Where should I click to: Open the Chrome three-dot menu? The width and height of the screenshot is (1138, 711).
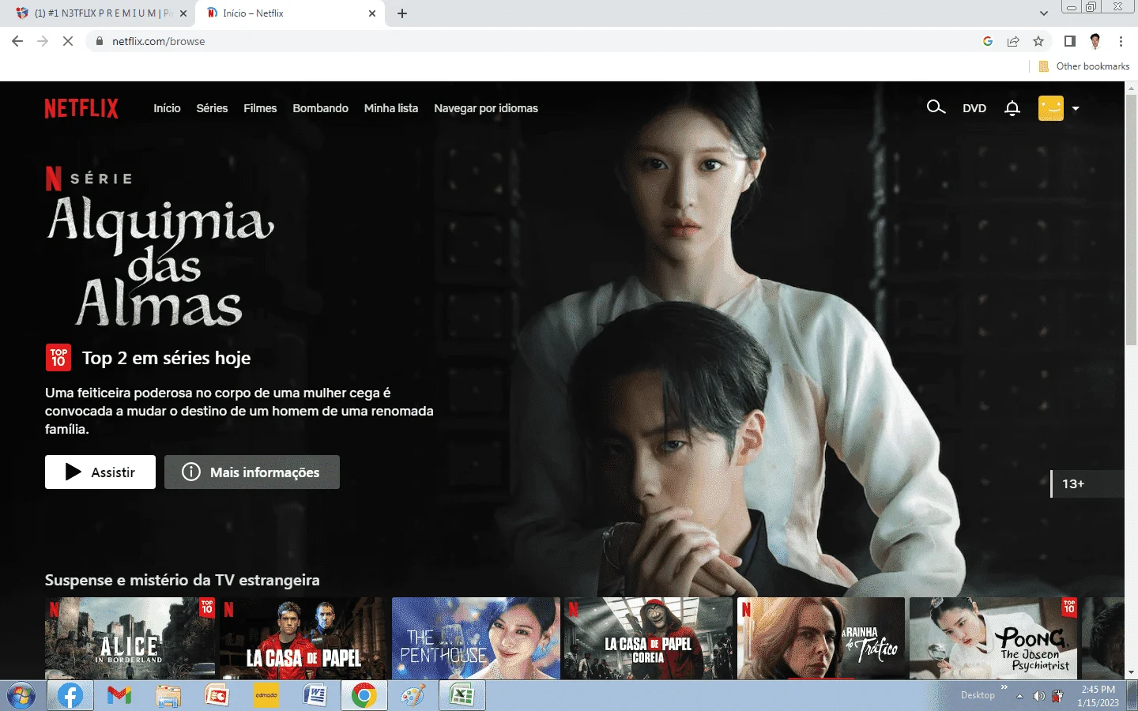[1121, 41]
